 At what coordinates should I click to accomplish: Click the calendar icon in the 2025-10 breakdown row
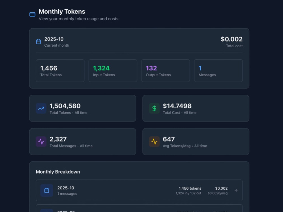(47, 190)
